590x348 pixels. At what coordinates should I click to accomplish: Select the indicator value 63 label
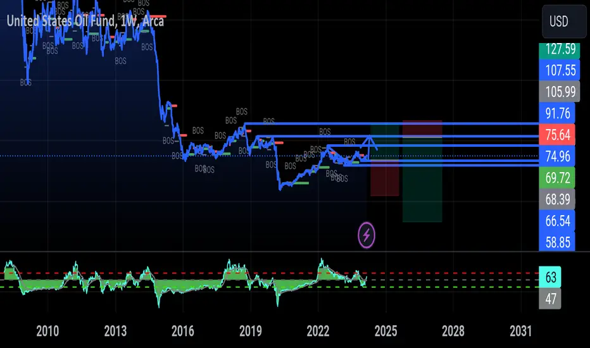click(x=550, y=277)
